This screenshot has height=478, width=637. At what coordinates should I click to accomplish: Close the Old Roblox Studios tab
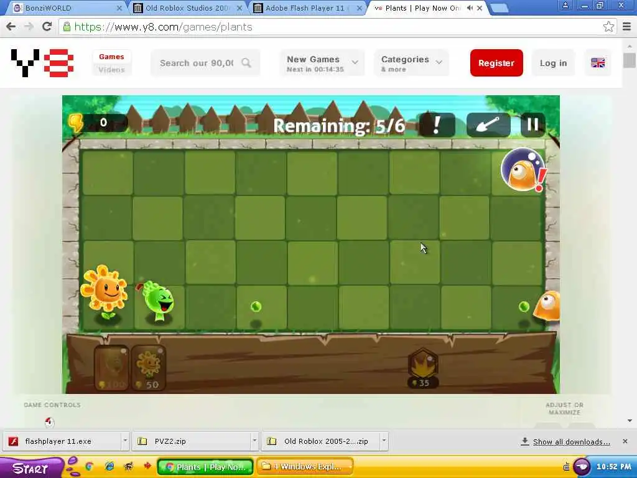click(x=239, y=7)
